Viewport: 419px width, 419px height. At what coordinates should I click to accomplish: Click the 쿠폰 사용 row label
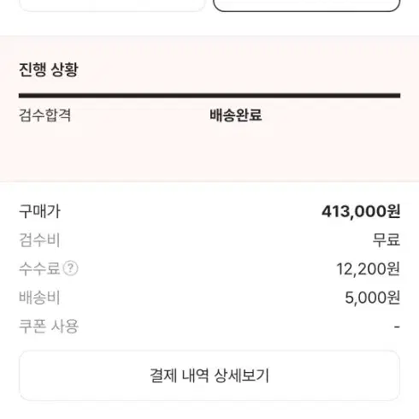pos(49,327)
